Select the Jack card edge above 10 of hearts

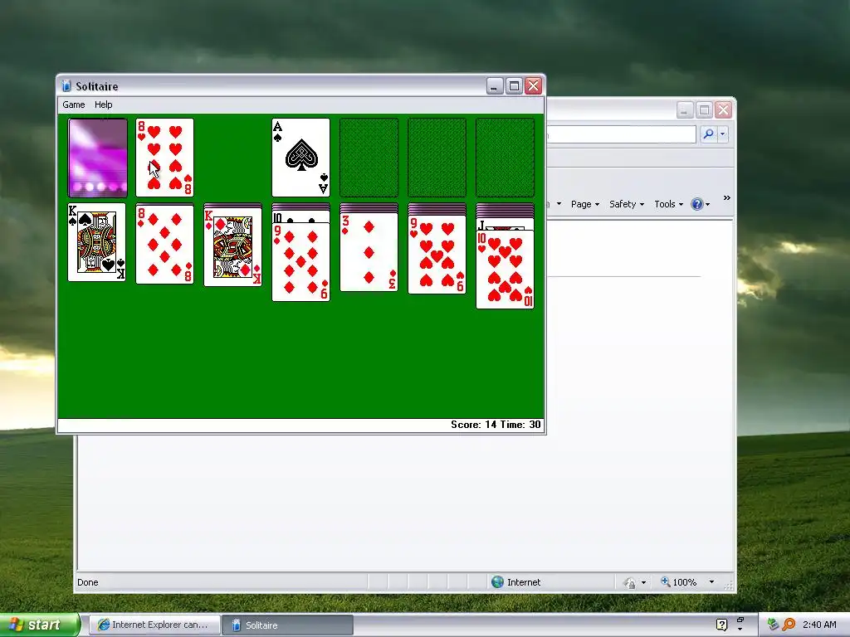pyautogui.click(x=506, y=224)
